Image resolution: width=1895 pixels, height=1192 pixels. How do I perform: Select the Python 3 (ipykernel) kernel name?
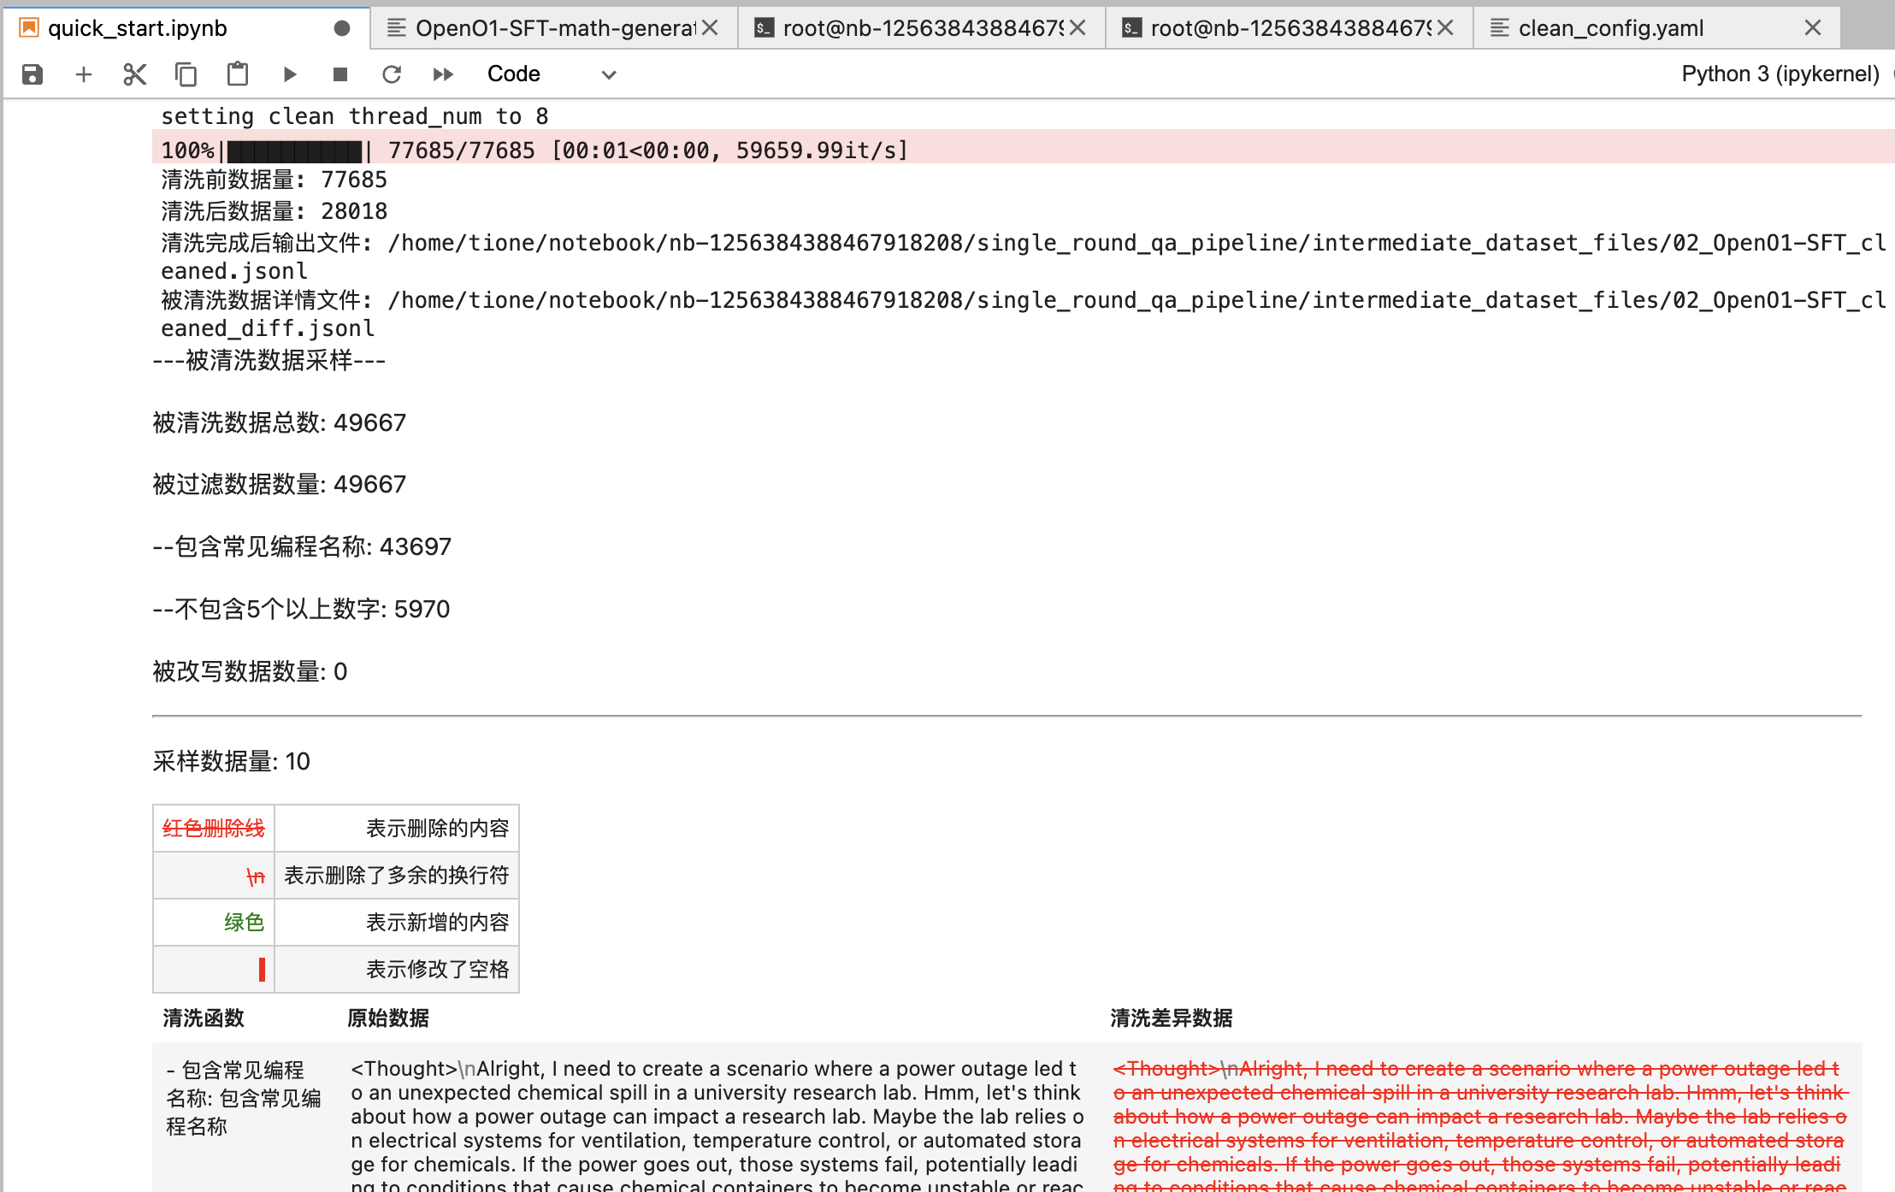1780,74
